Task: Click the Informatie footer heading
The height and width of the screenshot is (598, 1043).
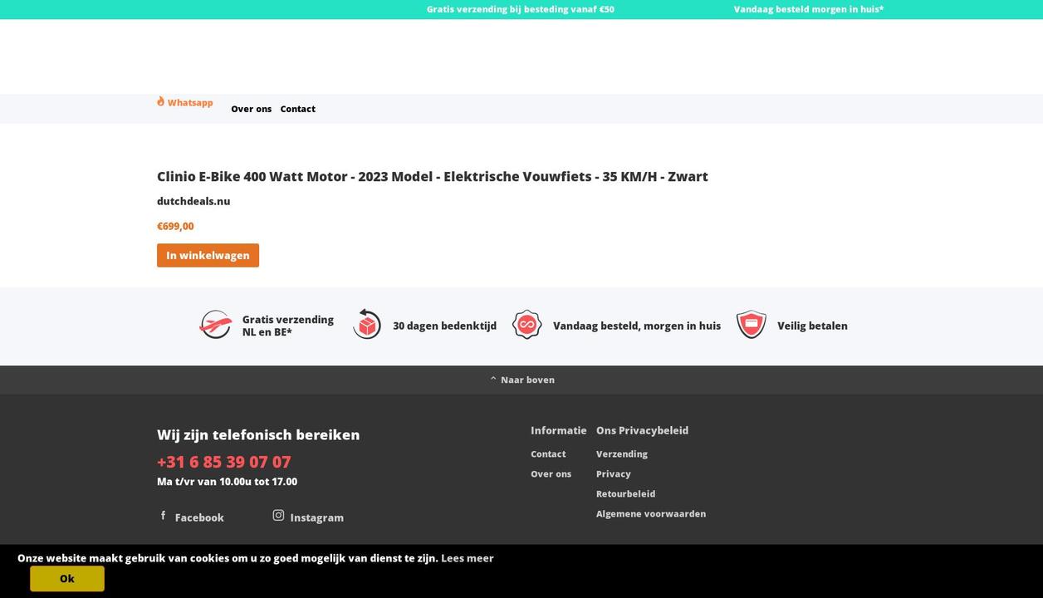Action: pyautogui.click(x=559, y=430)
